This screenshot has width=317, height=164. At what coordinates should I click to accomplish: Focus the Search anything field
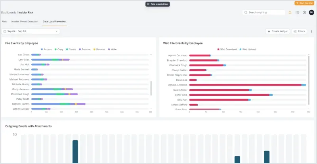pos(264,12)
